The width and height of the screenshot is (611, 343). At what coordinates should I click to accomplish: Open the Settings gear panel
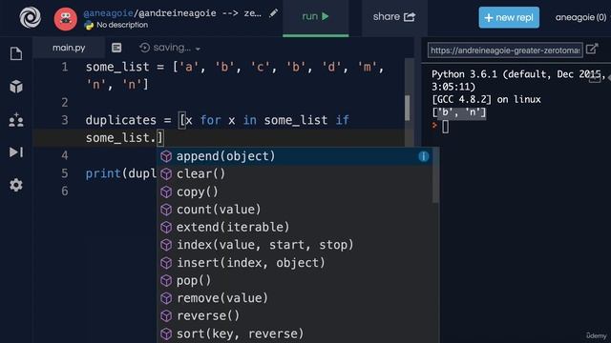click(x=16, y=185)
